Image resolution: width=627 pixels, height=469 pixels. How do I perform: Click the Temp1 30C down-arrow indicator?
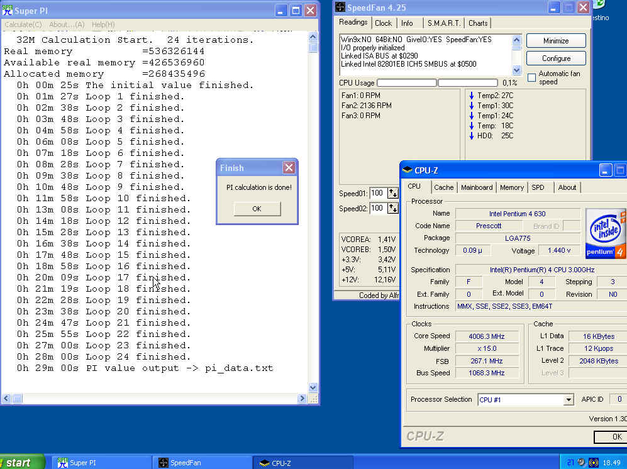472,106
